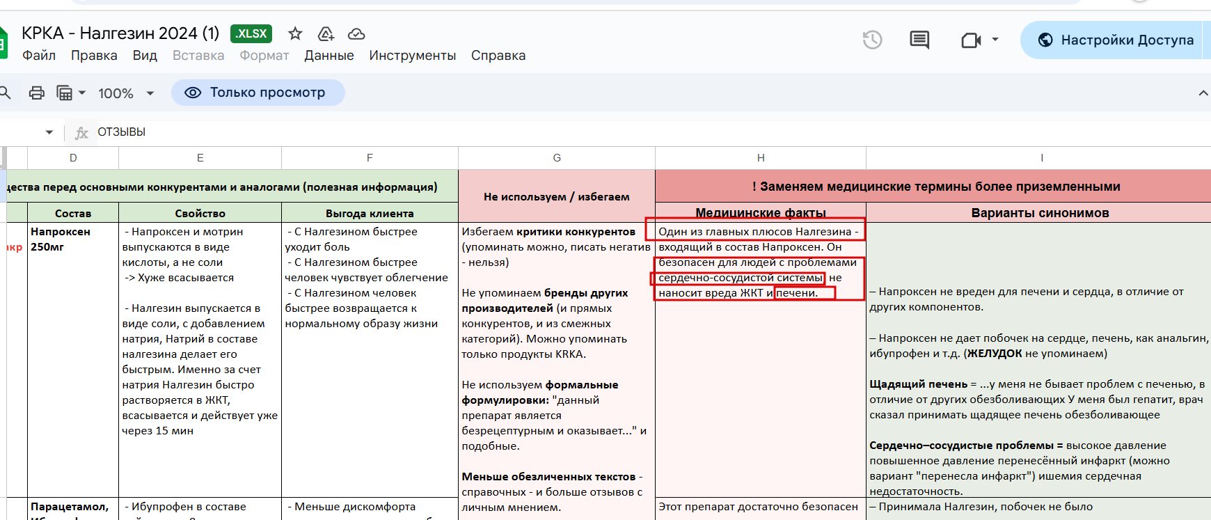Click cell starting Принимала Налгезин, побочек не было
1211x520 pixels.
1040,509
